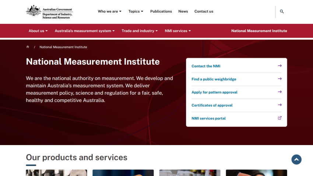
Task: Expand Australia's measurement system menu
Action: 85,31
